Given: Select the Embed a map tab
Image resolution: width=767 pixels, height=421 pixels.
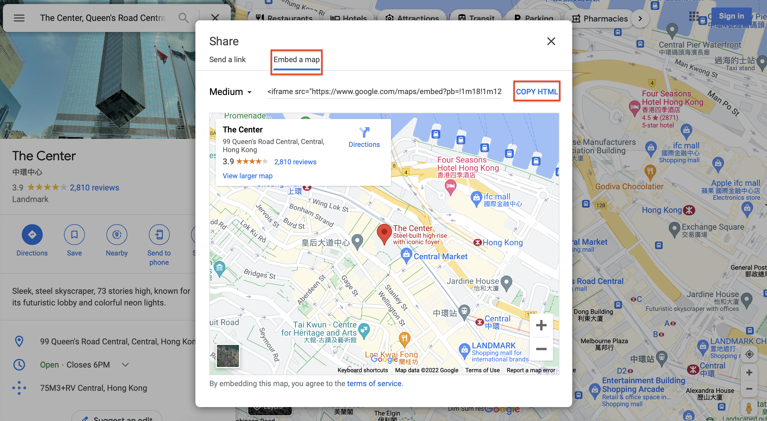Looking at the screenshot, I should [x=297, y=60].
